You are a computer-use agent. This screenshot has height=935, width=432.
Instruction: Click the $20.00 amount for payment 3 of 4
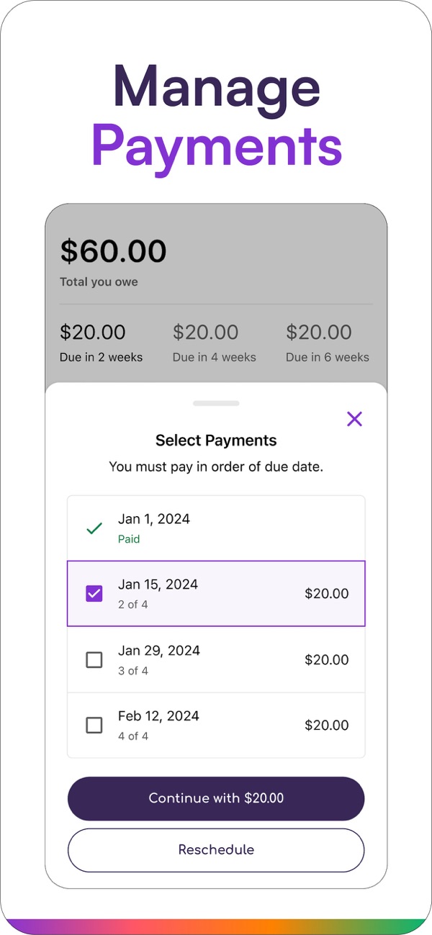pos(326,660)
